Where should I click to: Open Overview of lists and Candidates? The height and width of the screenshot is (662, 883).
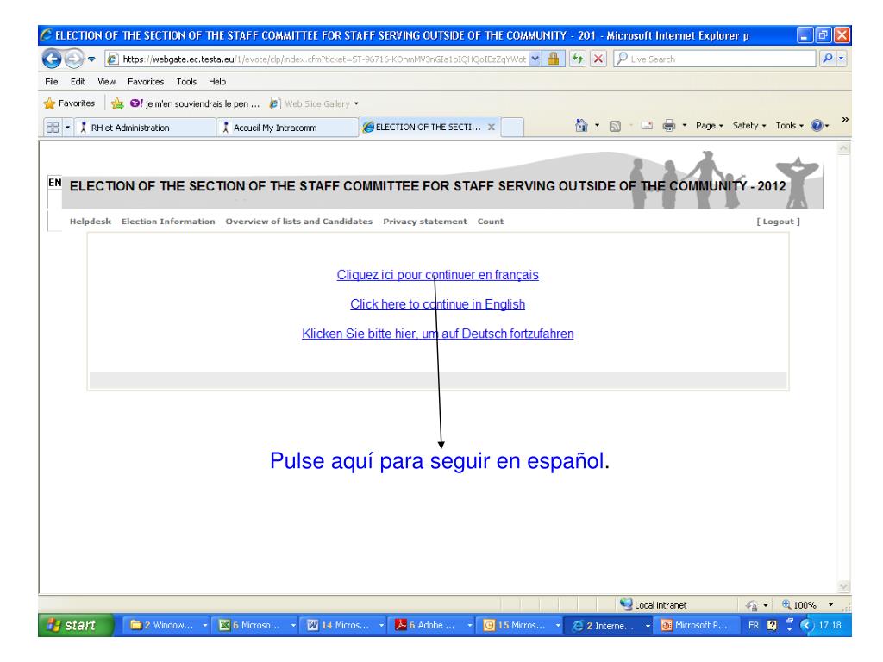pos(299,222)
